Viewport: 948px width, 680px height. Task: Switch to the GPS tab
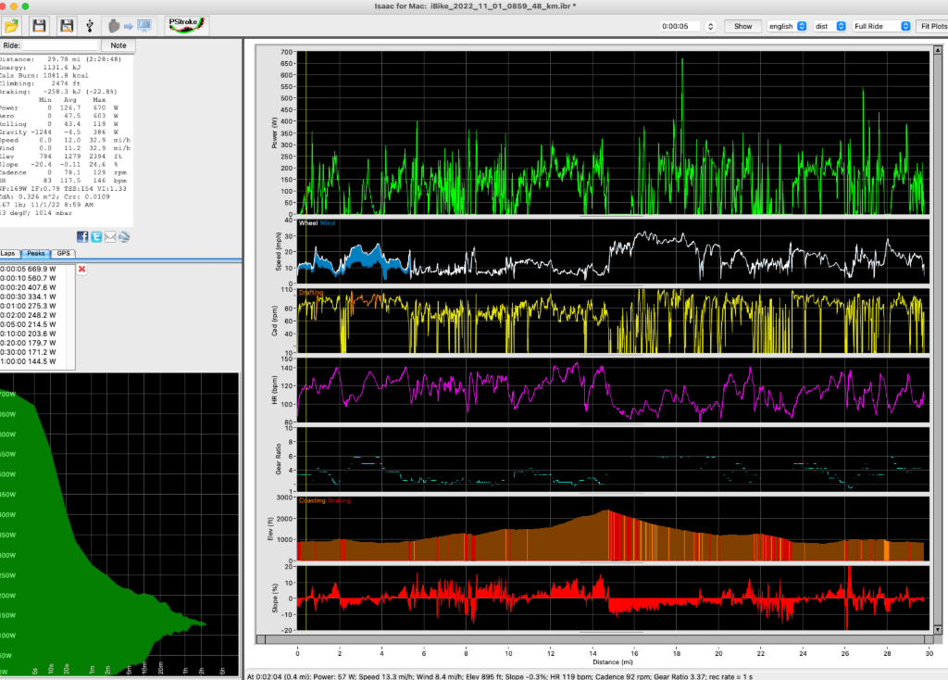[x=63, y=253]
